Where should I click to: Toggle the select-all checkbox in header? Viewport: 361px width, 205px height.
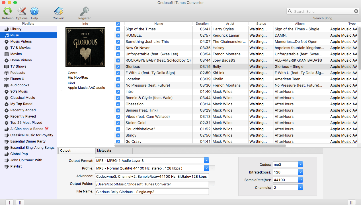(x=118, y=24)
